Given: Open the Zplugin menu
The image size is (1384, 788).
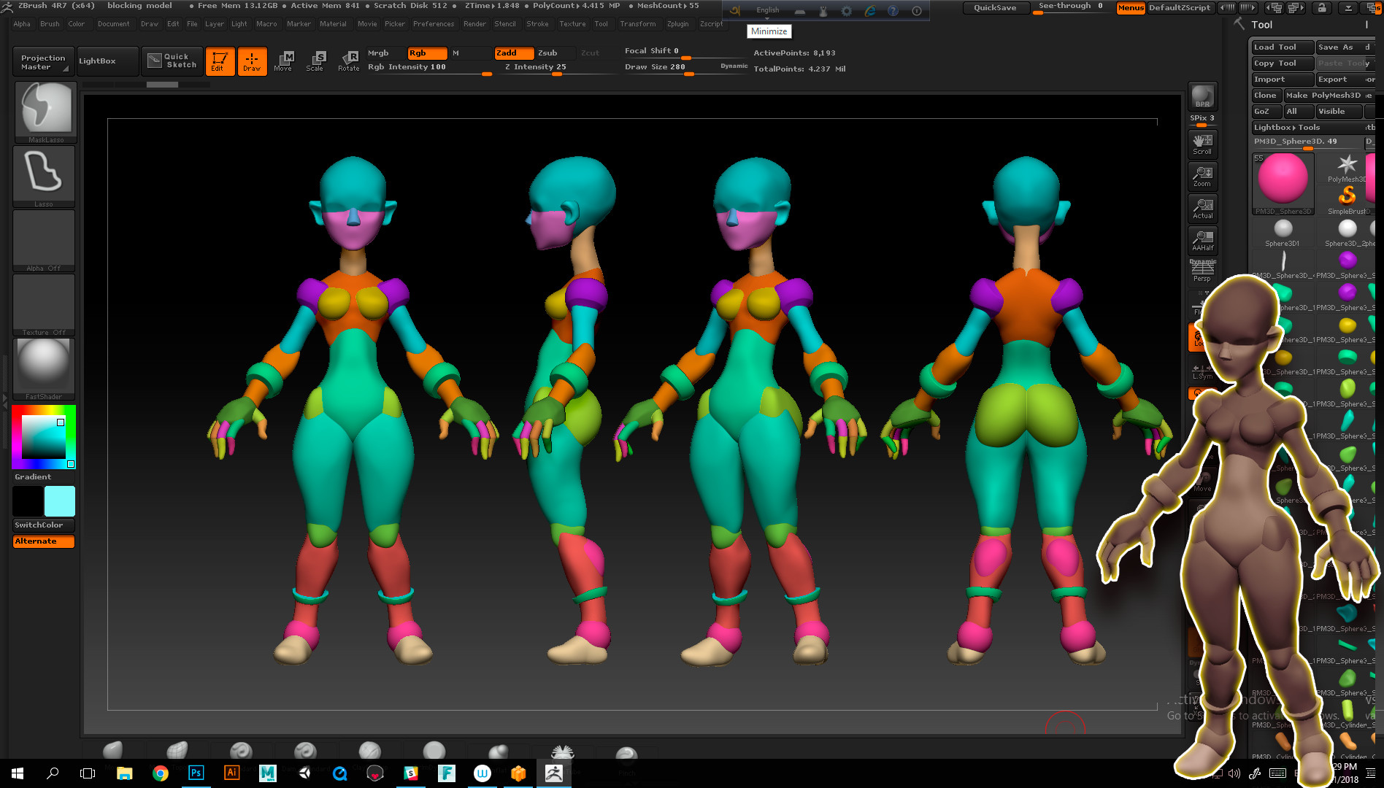Looking at the screenshot, I should pos(677,24).
